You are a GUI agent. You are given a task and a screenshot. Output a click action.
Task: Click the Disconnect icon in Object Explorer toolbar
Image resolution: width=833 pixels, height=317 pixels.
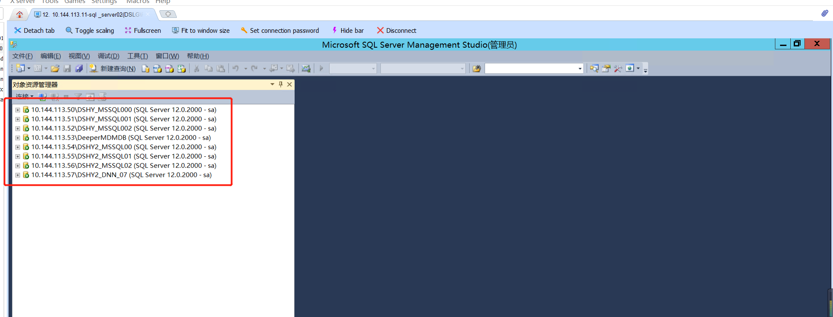[x=55, y=97]
